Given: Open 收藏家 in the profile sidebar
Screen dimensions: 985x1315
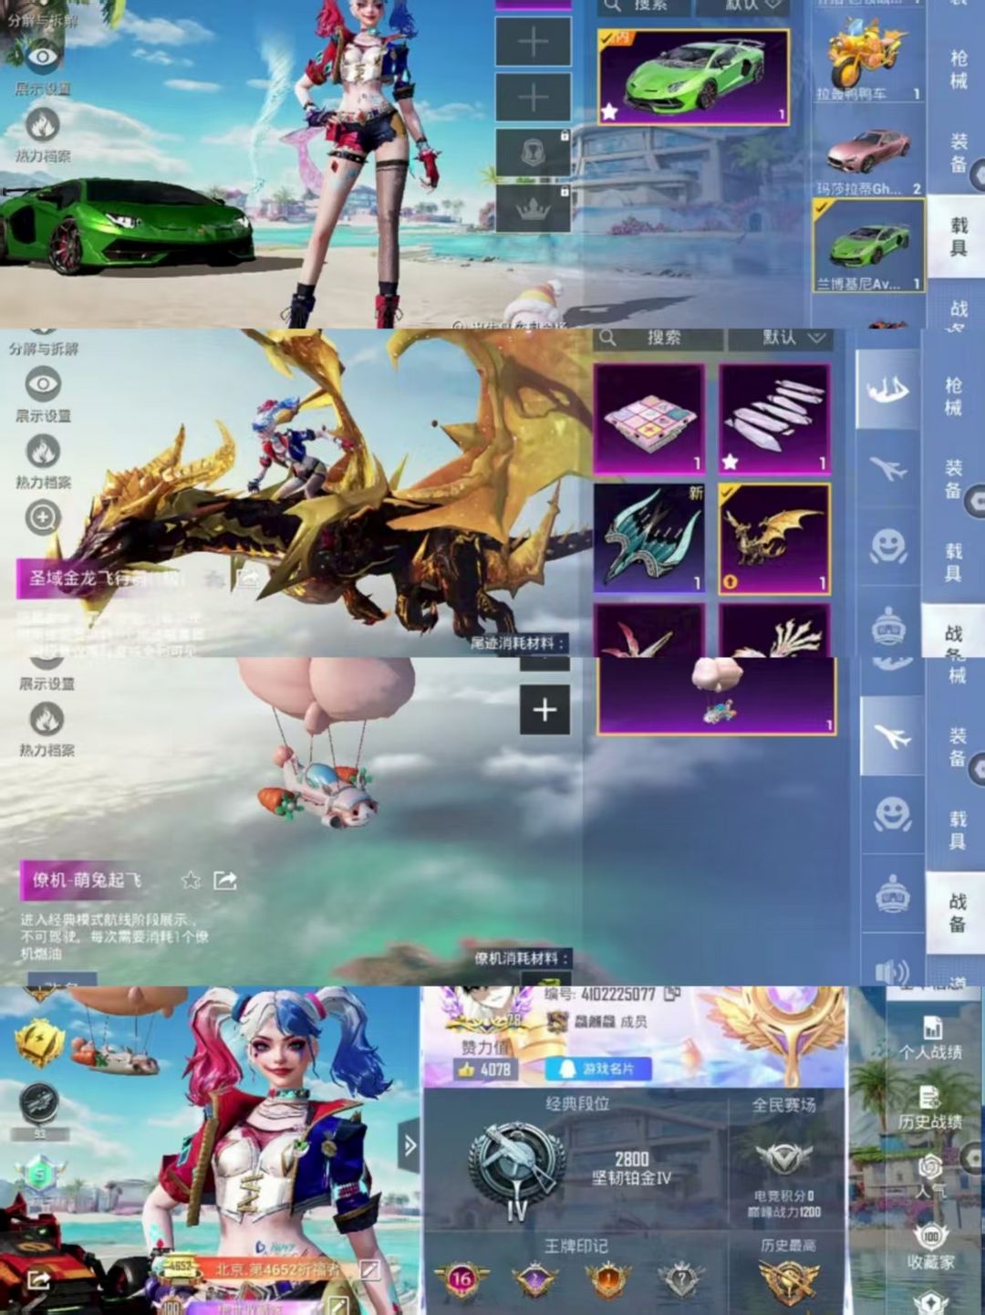Looking at the screenshot, I should pos(930,1247).
